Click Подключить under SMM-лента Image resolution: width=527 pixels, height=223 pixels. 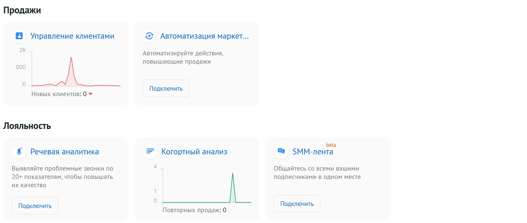pyautogui.click(x=297, y=204)
